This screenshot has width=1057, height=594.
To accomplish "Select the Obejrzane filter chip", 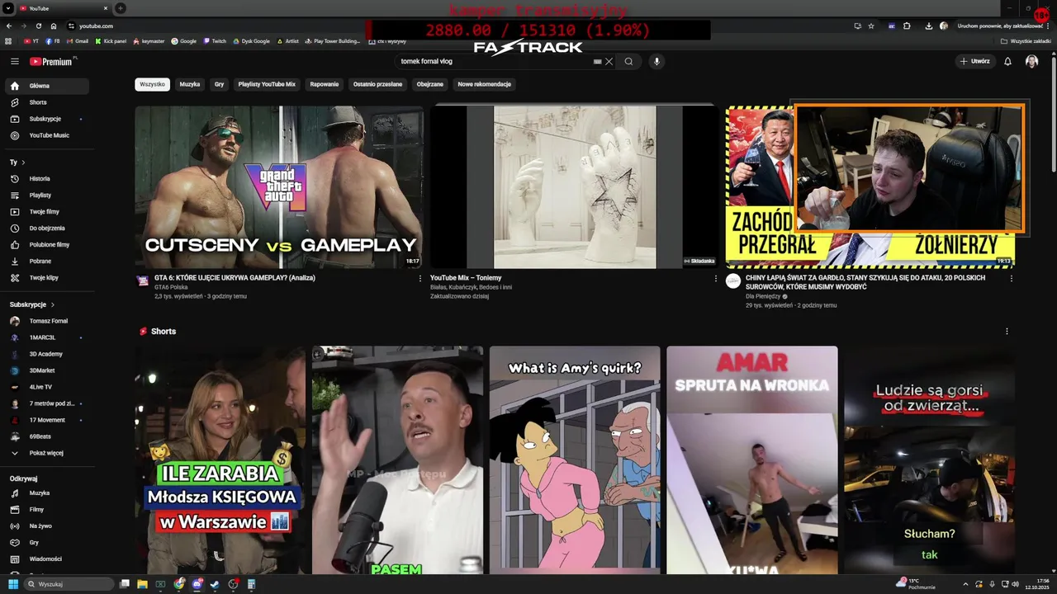I will [x=430, y=84].
